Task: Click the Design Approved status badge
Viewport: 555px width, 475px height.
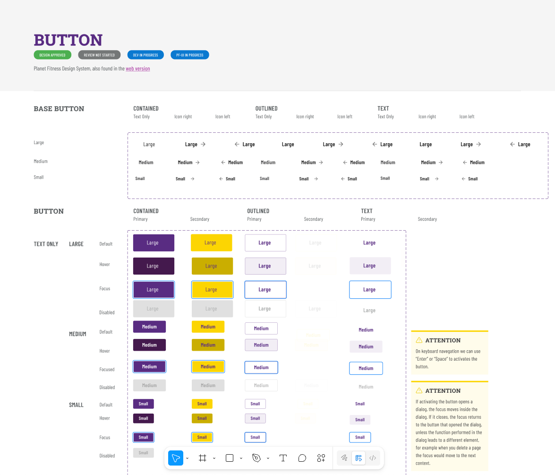Action: pos(52,55)
